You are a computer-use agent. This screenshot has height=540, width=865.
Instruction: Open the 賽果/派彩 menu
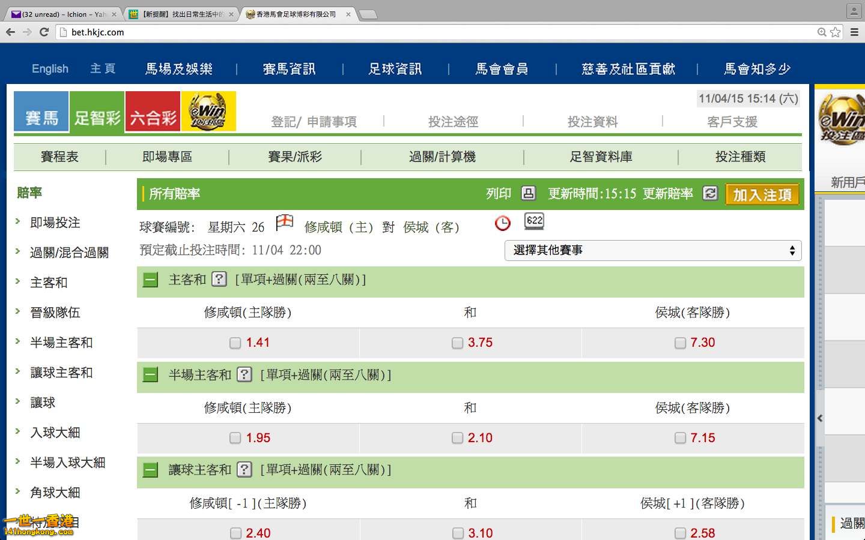tap(295, 157)
